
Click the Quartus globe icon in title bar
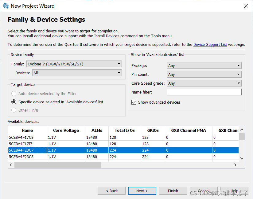click(x=6, y=6)
